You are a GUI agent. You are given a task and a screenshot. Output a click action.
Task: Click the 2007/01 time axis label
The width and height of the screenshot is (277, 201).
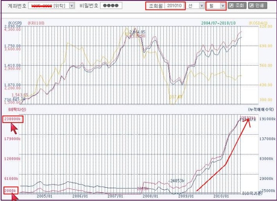click(x=115, y=196)
